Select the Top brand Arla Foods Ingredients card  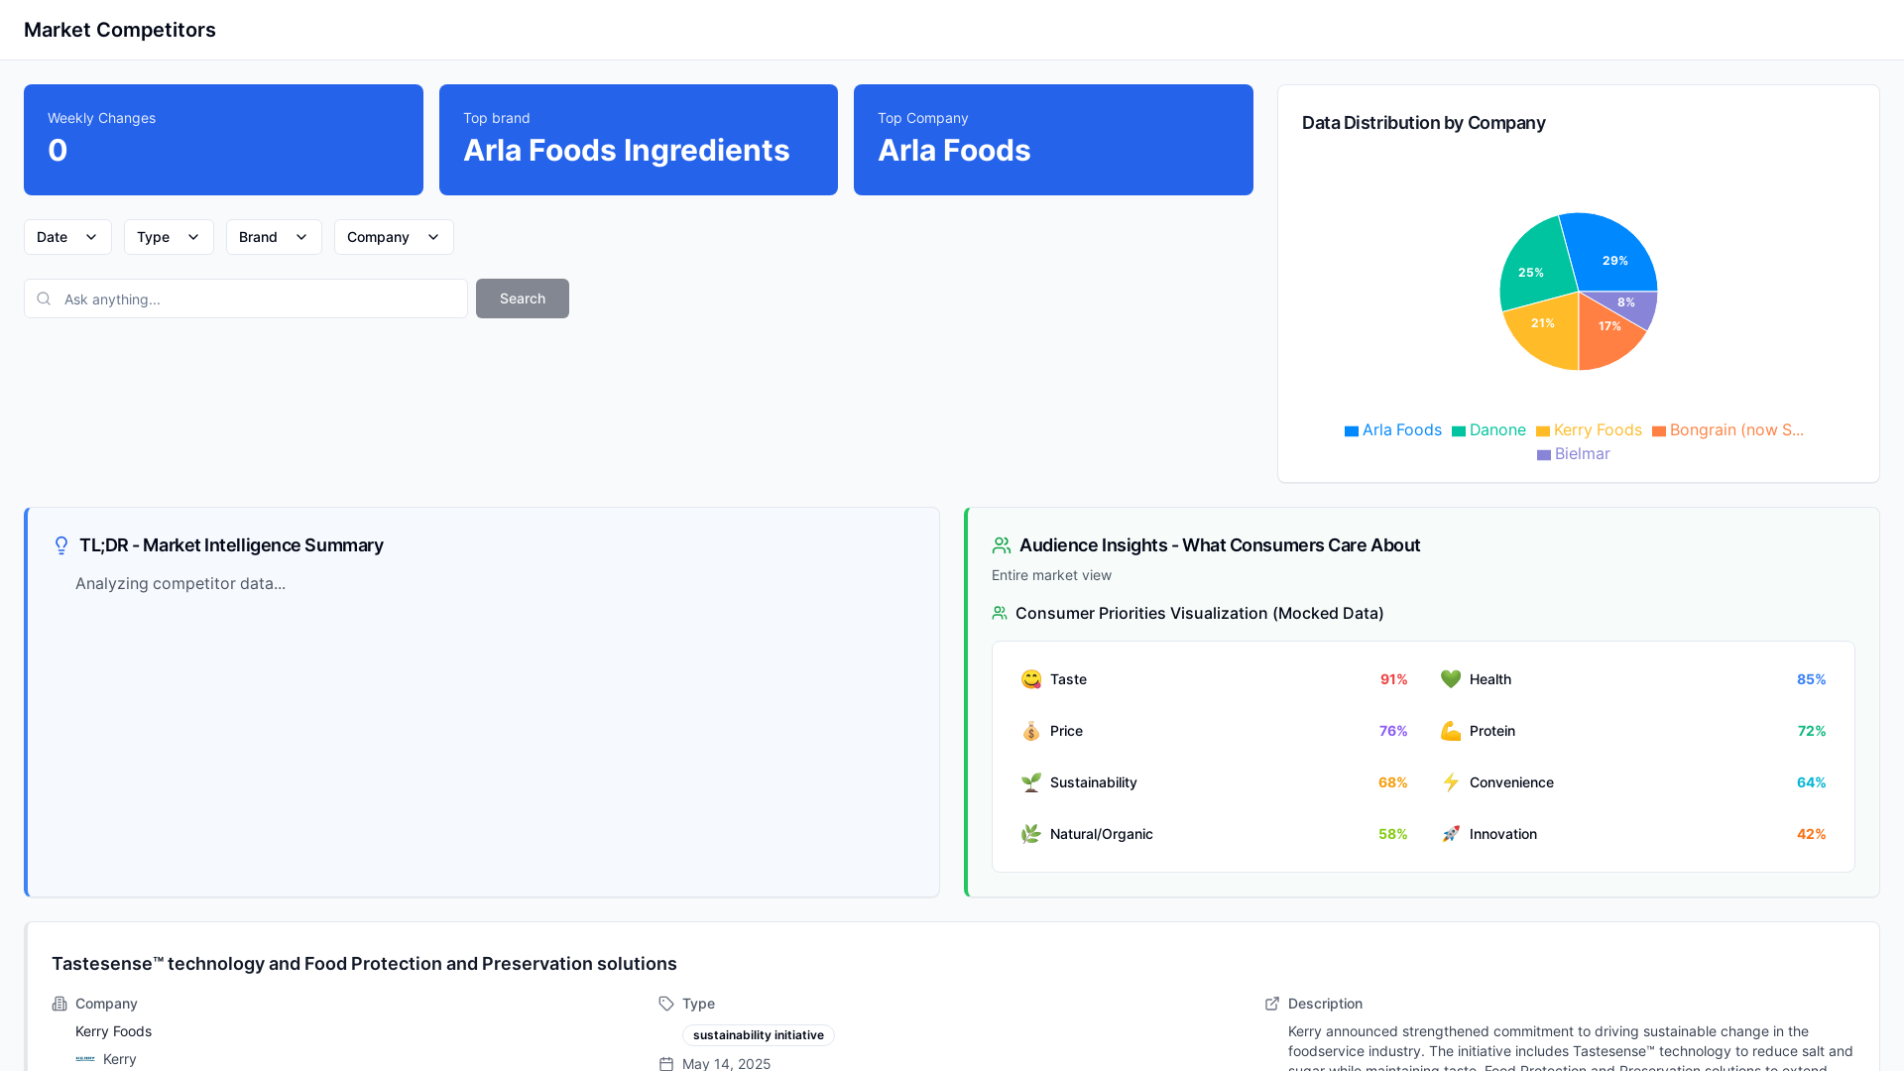[639, 140]
